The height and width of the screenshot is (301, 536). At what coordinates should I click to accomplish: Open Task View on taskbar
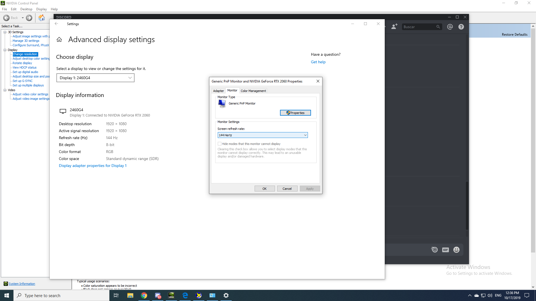116,295
